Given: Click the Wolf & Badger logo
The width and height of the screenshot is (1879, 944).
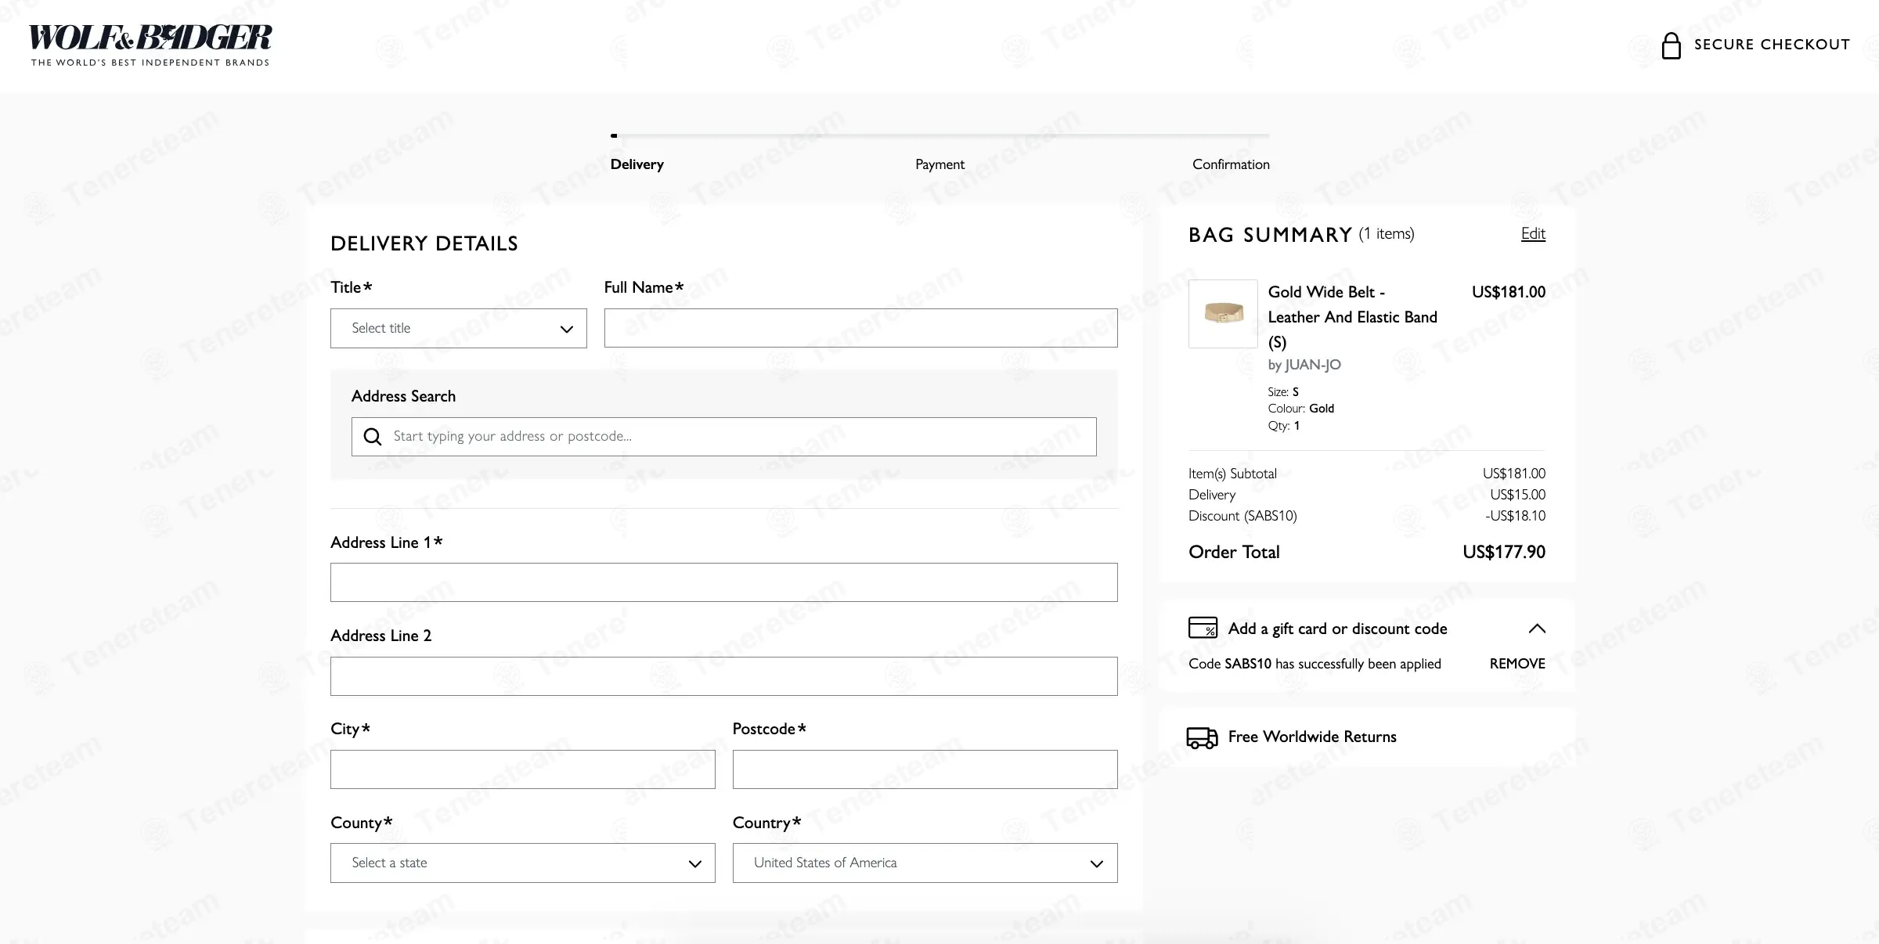Looking at the screenshot, I should click(x=150, y=45).
